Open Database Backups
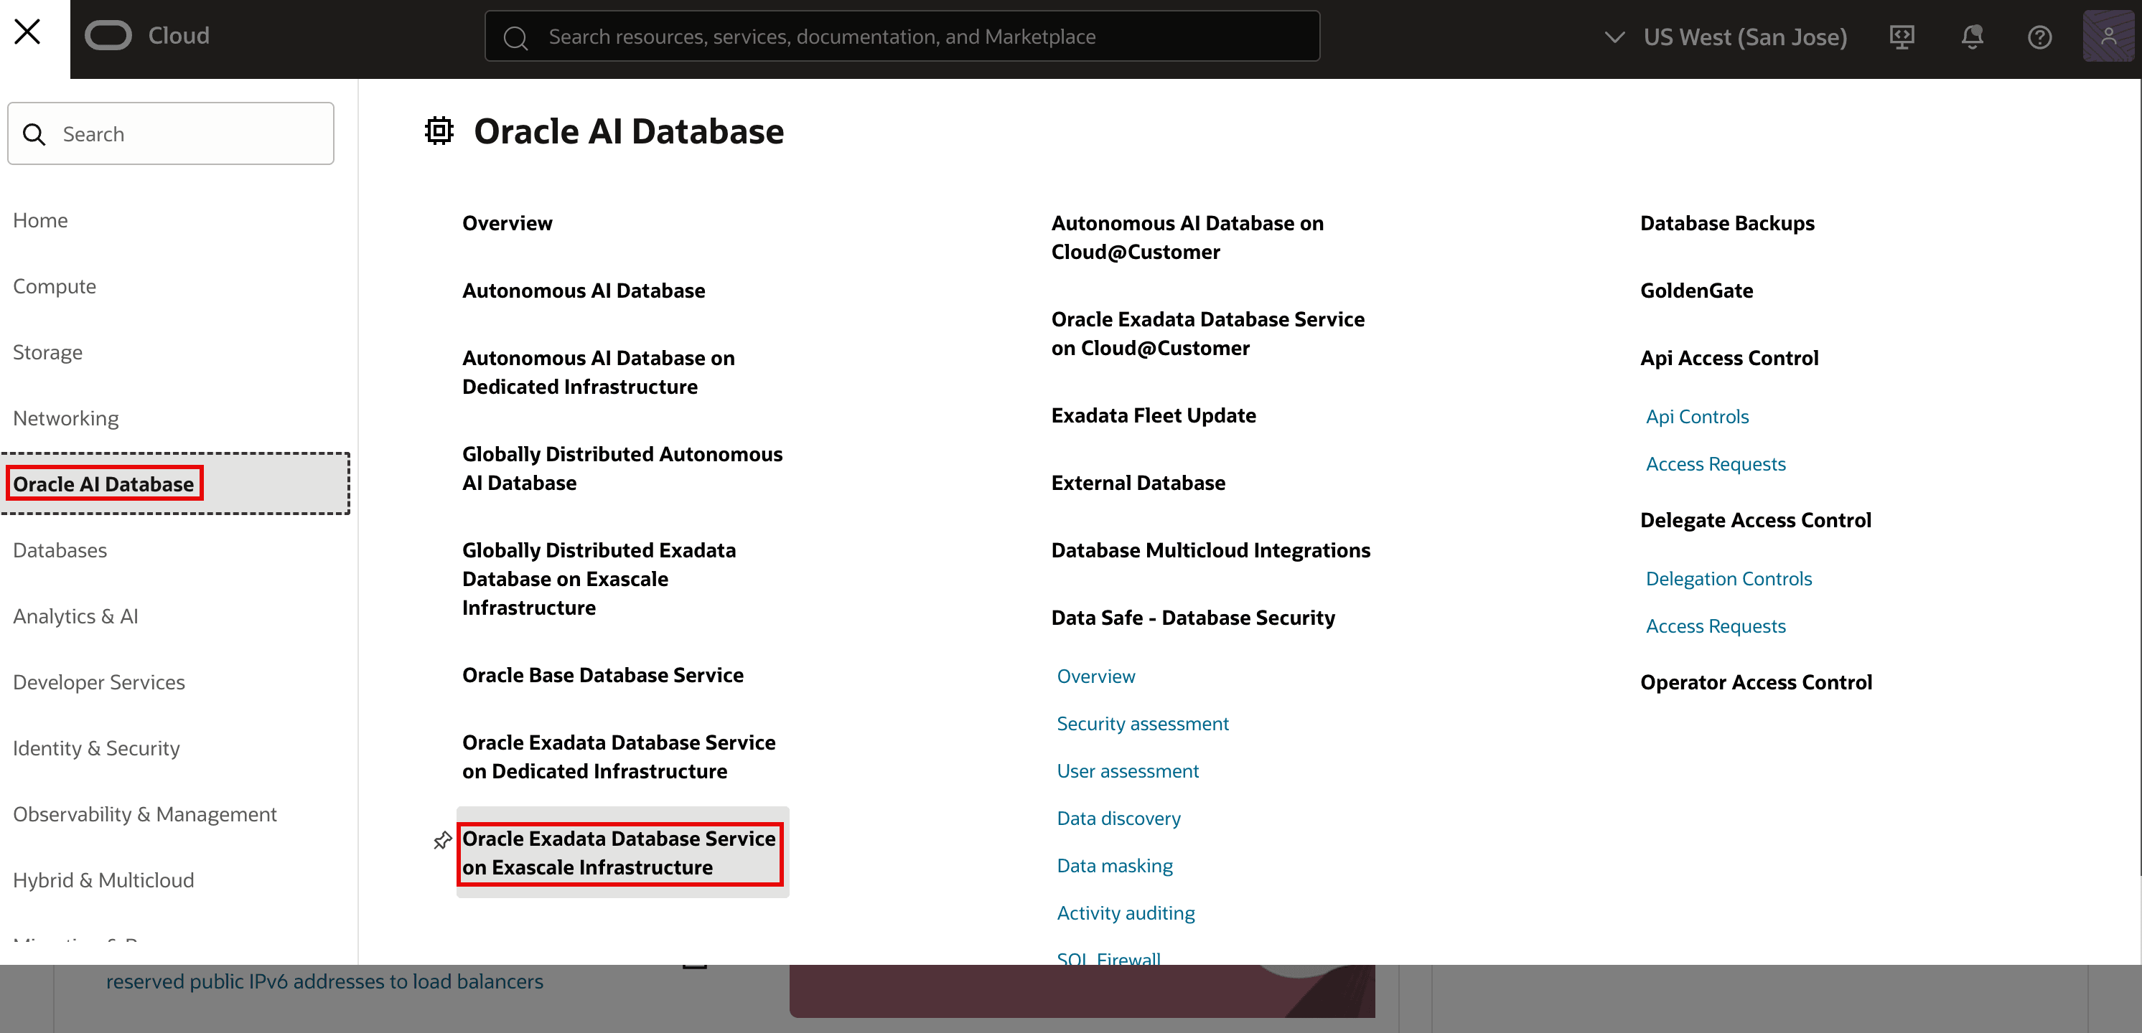 tap(1727, 222)
